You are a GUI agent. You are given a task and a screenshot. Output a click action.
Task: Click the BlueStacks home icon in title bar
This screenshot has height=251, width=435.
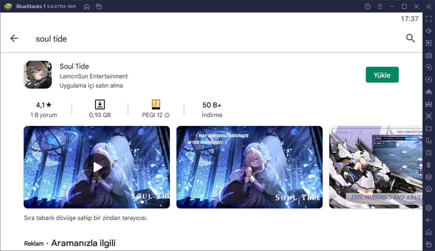point(87,6)
